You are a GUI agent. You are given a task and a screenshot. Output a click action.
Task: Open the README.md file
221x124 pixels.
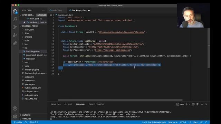click(x=31, y=99)
